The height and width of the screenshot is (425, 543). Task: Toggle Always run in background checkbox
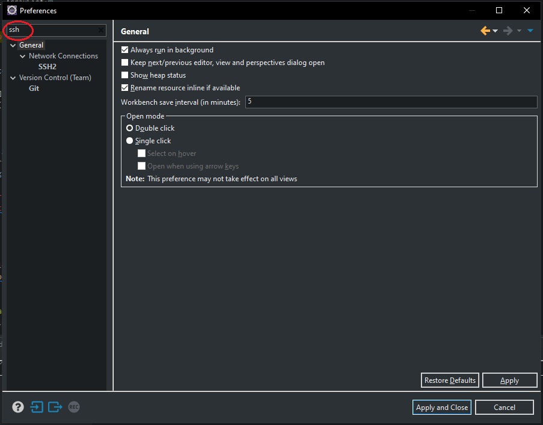click(125, 50)
